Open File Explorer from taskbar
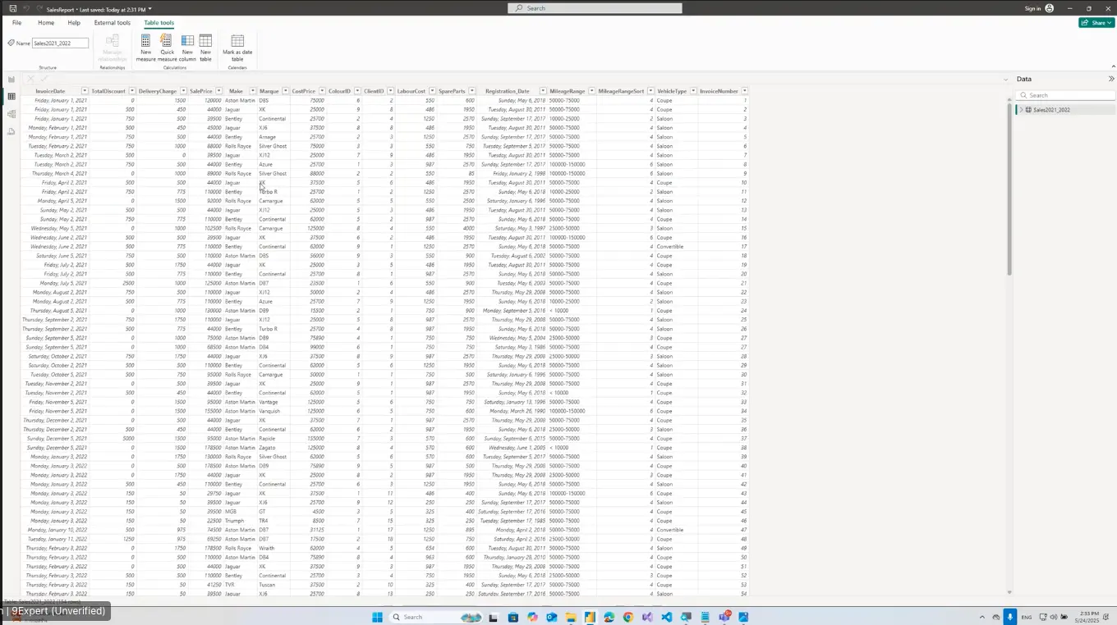The height and width of the screenshot is (625, 1117). click(x=570, y=617)
